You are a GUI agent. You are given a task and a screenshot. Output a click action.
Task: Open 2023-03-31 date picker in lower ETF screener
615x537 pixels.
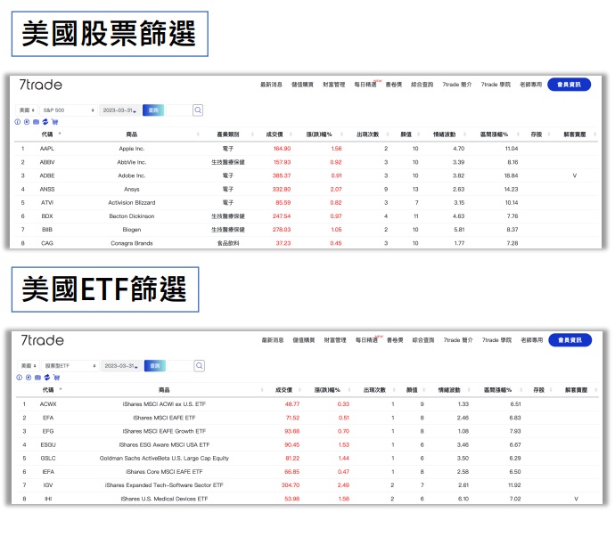(121, 366)
